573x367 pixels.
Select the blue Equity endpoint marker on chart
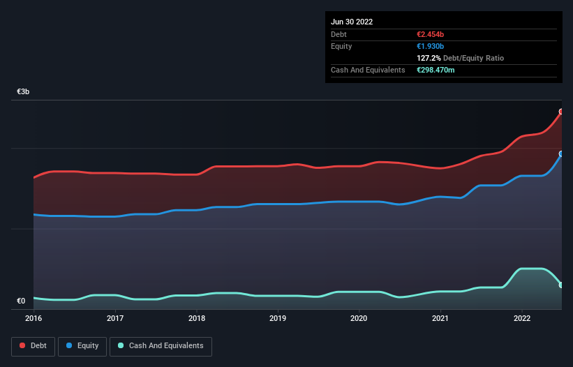point(561,153)
